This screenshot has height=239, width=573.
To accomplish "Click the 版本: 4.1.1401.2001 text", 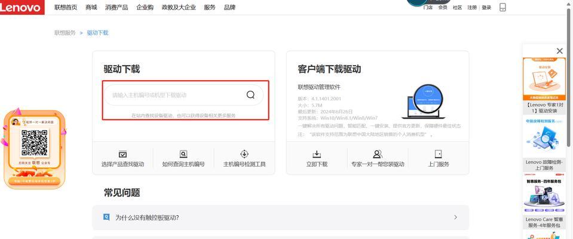I will point(320,99).
